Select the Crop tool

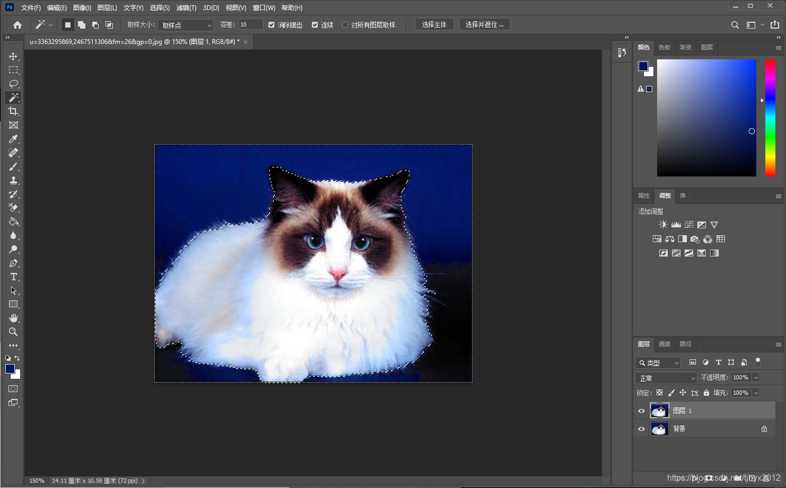(x=13, y=111)
